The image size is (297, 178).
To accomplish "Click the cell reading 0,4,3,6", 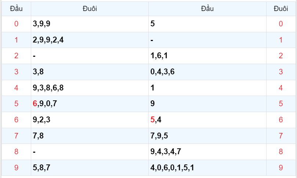I will 162,72.
